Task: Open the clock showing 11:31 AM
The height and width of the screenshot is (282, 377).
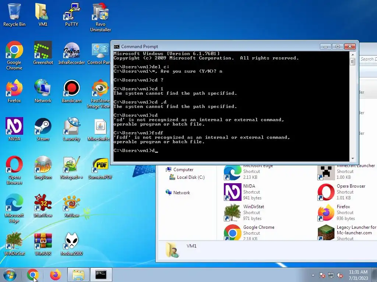Action: tap(358, 275)
